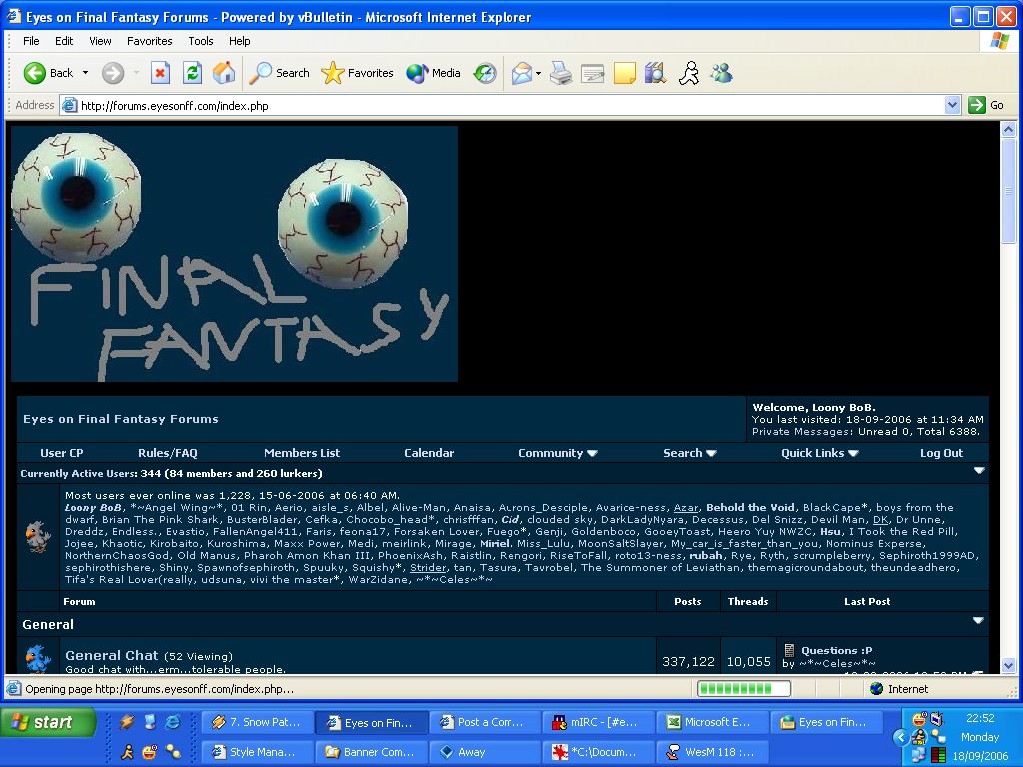Click the Messenger people icon

(721, 73)
